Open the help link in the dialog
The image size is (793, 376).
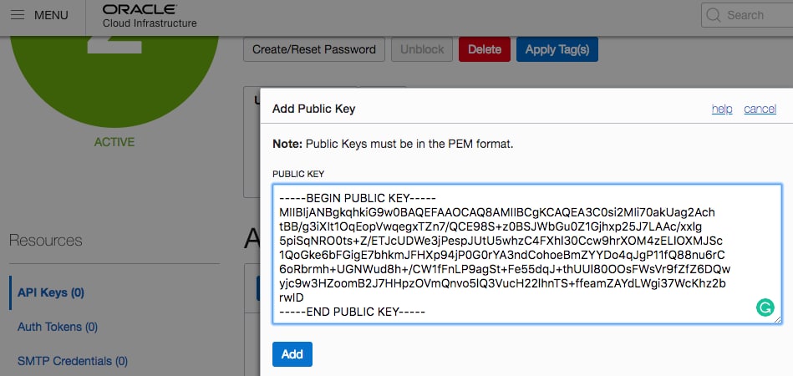pyautogui.click(x=722, y=109)
